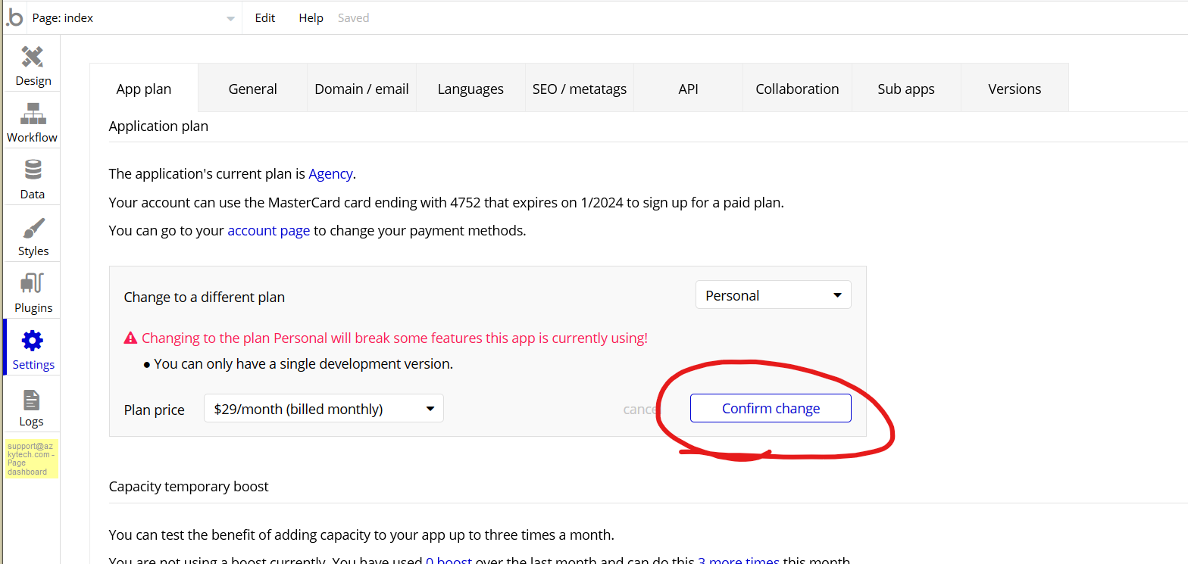The height and width of the screenshot is (564, 1188).
Task: Open the Plugins icon in sidebar
Action: (33, 285)
